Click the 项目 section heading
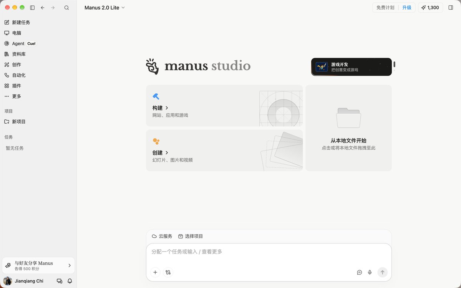Viewport: 461px width, 288px height. pyautogui.click(x=8, y=111)
